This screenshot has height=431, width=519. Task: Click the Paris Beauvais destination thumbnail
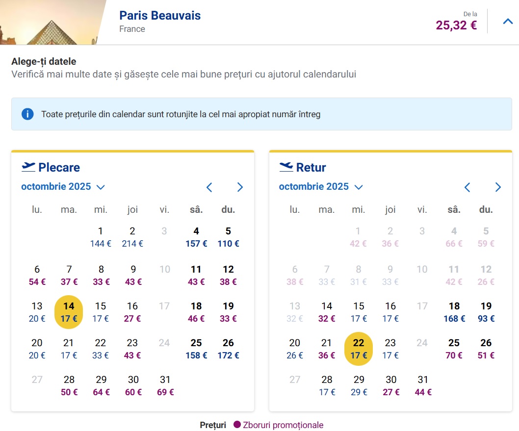click(49, 22)
